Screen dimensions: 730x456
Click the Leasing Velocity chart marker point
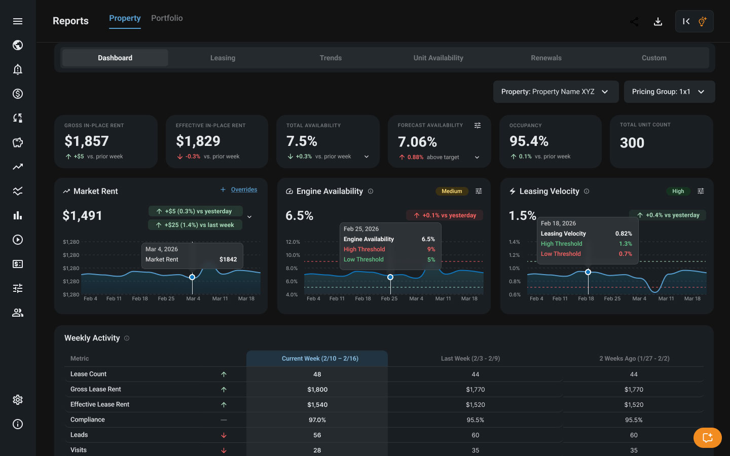[588, 272]
